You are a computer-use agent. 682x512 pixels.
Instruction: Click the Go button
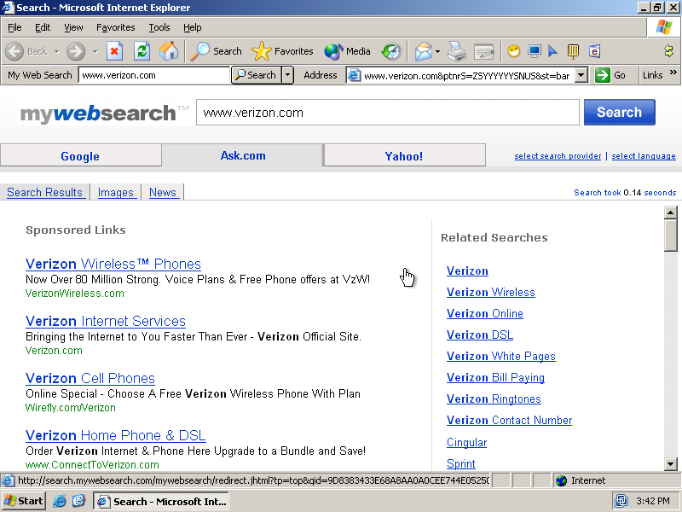[610, 75]
